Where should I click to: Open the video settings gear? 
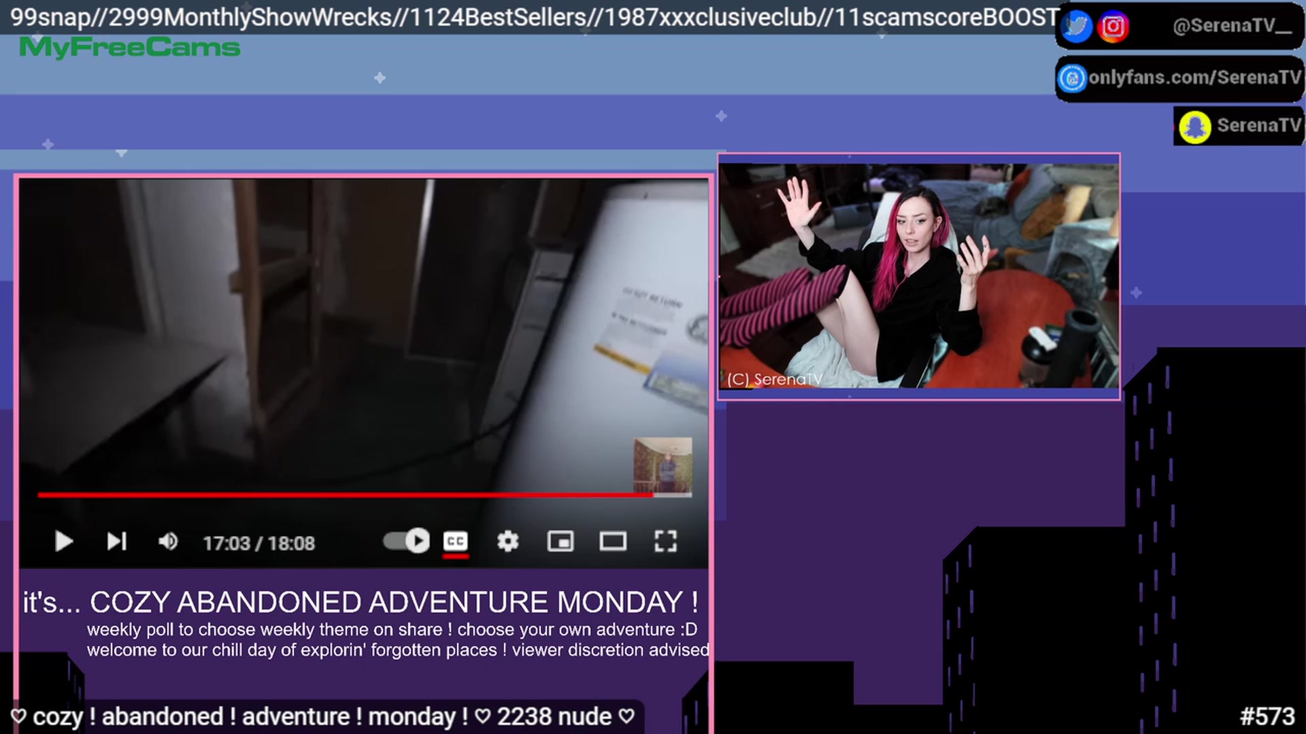pos(507,542)
